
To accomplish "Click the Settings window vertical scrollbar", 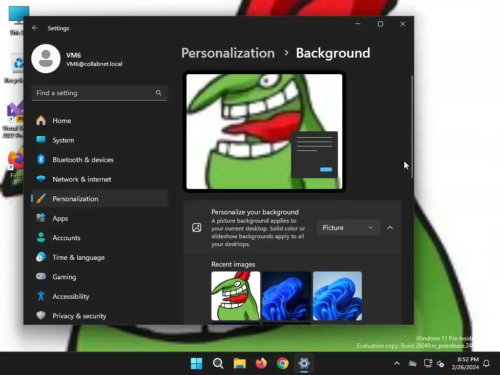I will pos(412,126).
